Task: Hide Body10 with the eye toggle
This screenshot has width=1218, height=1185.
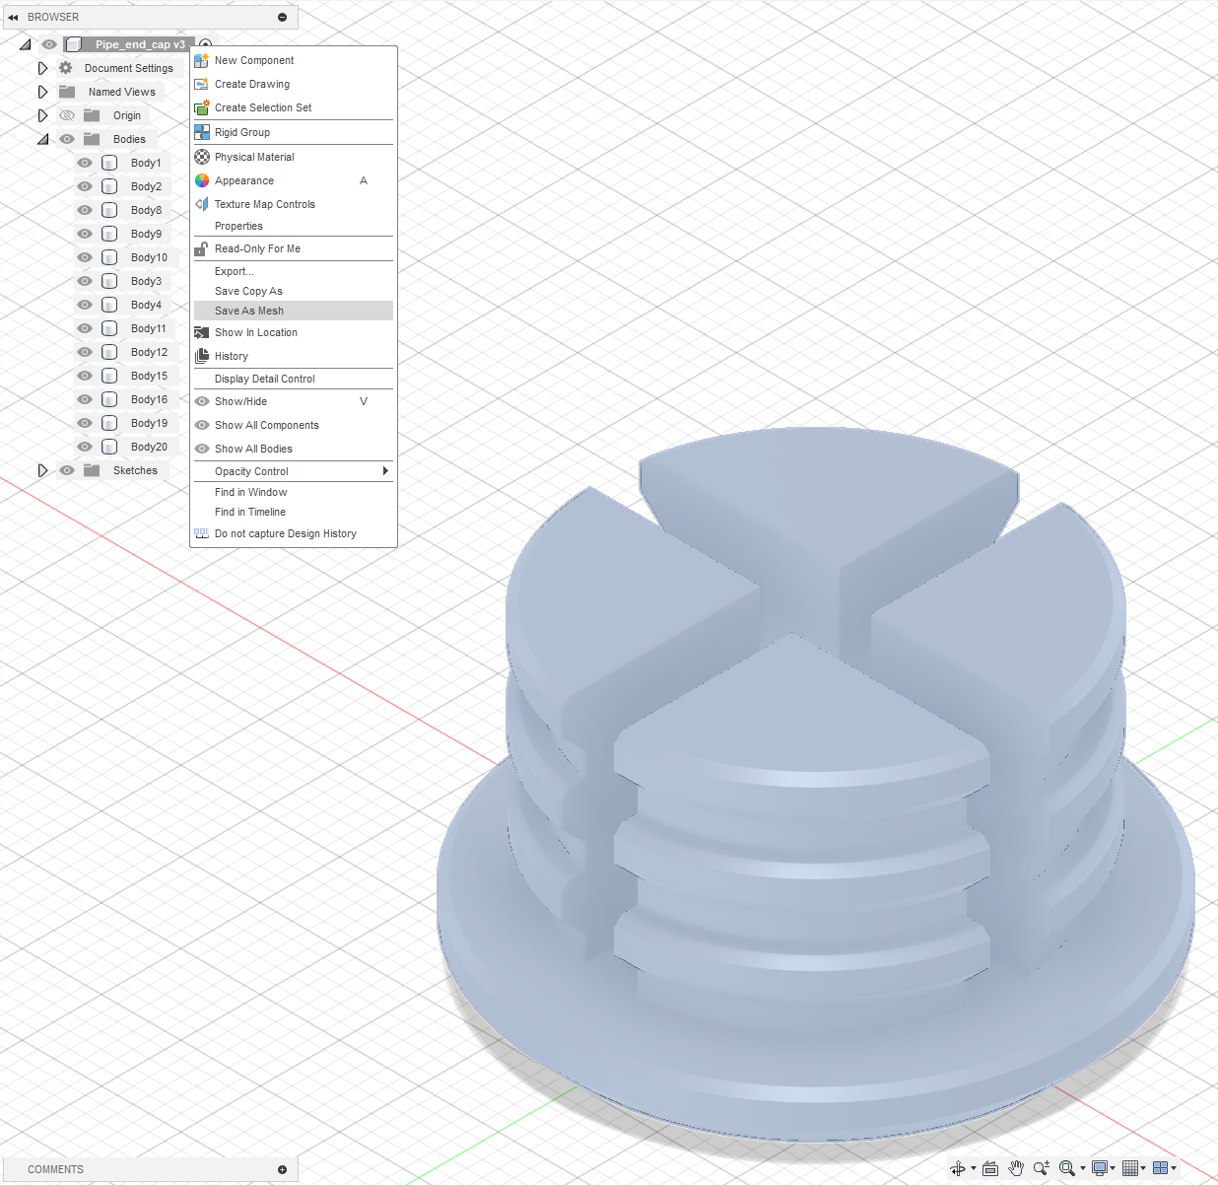Action: pyautogui.click(x=85, y=257)
